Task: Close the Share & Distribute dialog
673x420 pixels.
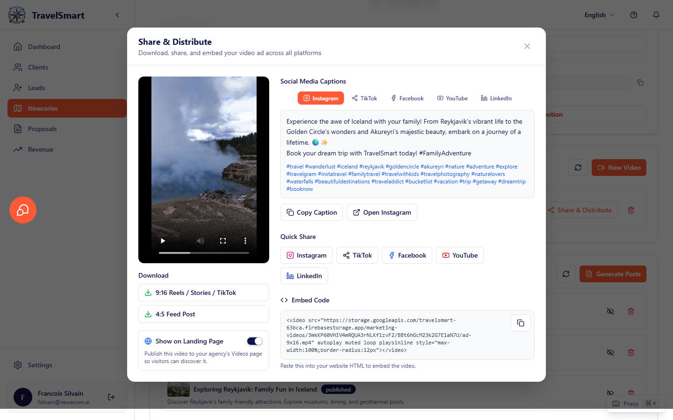Action: pos(527,46)
